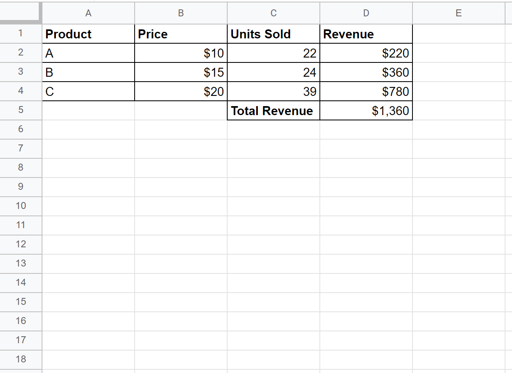Image resolution: width=512 pixels, height=373 pixels.
Task: Select the "Product" header cell
Action: [x=88, y=34]
